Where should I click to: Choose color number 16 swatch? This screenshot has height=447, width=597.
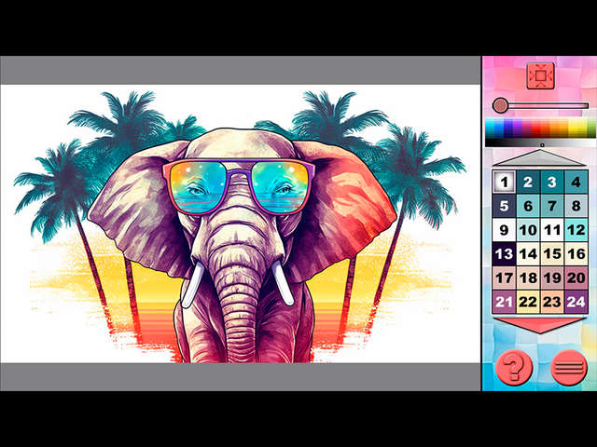576,253
